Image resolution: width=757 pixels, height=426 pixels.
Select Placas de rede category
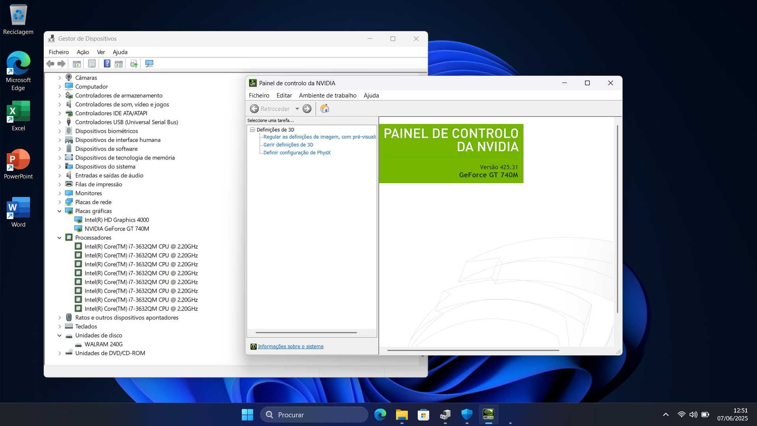[x=93, y=202]
